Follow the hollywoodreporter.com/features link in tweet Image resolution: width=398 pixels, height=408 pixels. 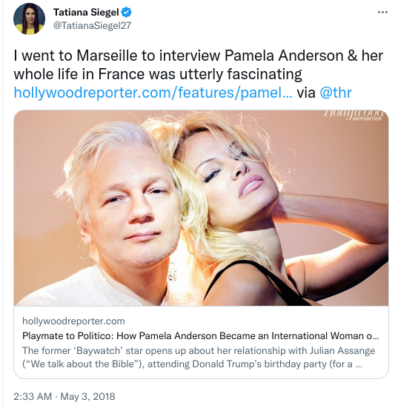(153, 93)
